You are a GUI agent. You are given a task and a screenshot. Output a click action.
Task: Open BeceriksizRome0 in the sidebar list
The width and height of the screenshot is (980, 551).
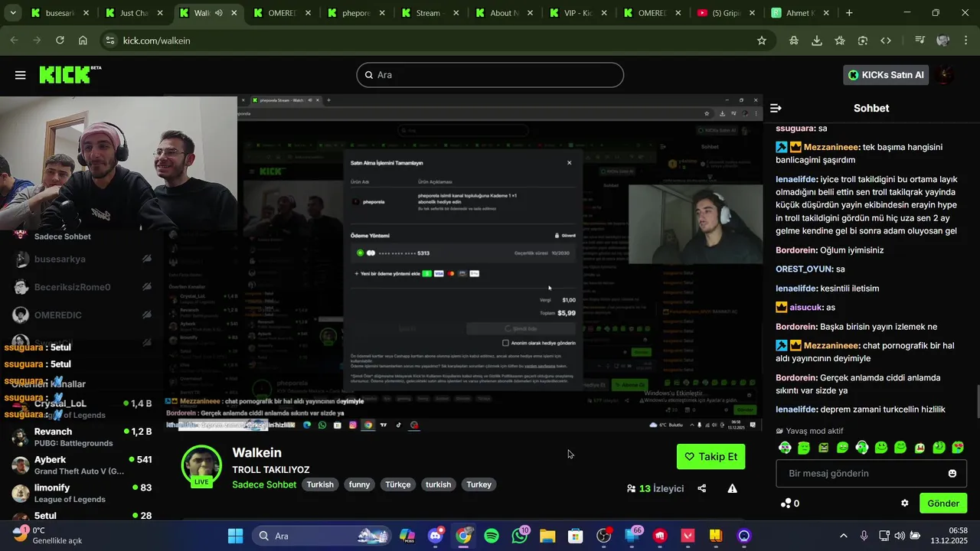point(82,287)
